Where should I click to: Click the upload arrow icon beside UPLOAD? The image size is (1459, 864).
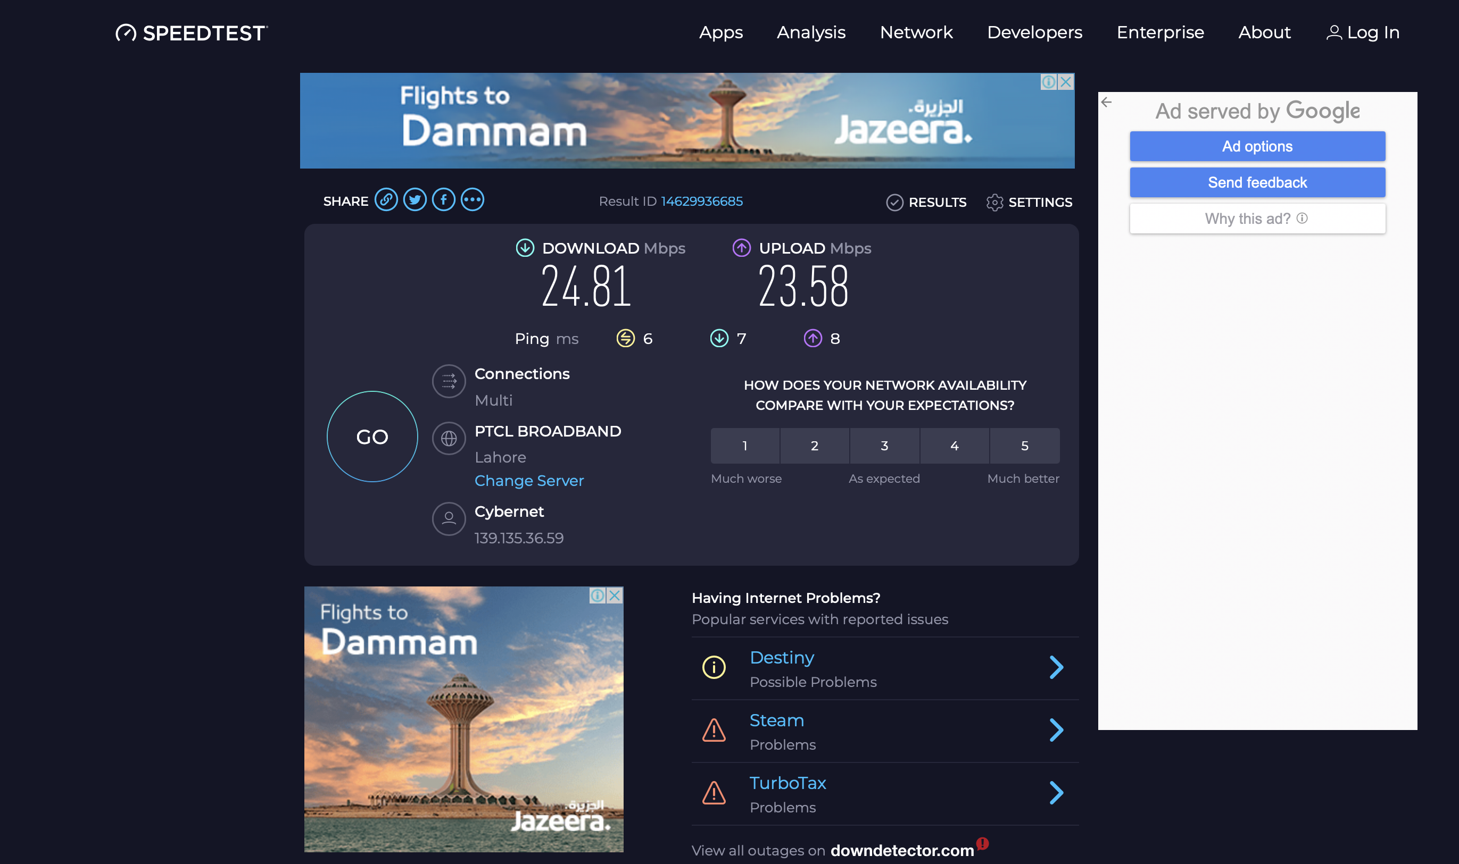(741, 248)
